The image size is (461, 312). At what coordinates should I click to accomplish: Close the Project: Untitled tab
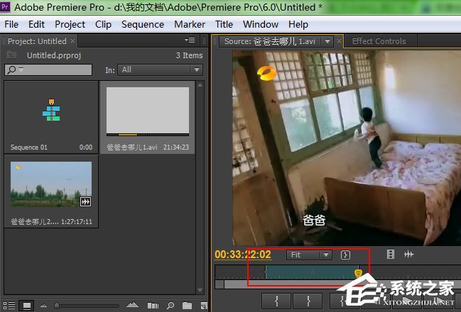[x=72, y=41]
